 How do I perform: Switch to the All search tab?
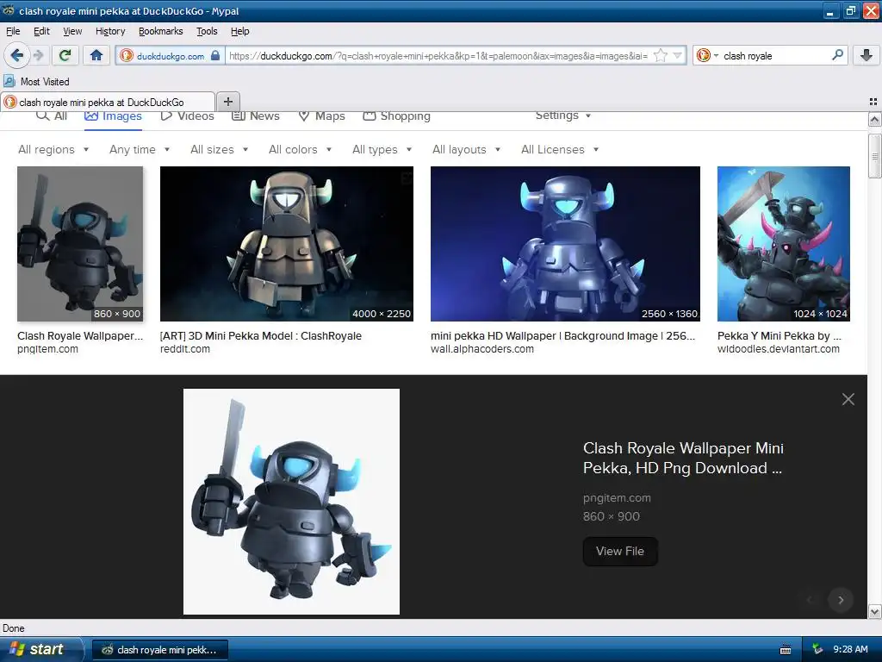(x=51, y=116)
